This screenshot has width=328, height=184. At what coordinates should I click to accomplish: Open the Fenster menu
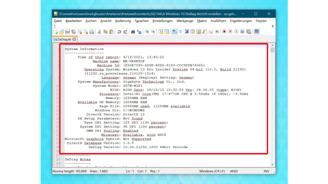[261, 21]
